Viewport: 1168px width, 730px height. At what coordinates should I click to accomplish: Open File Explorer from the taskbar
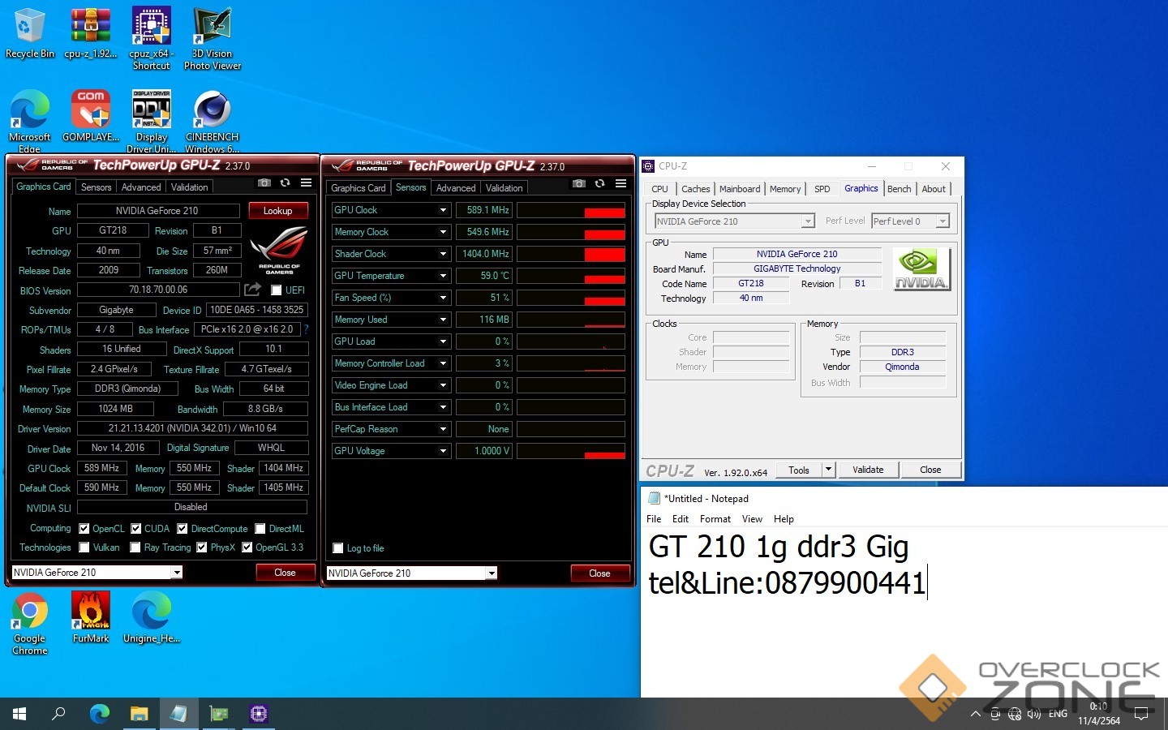(139, 714)
